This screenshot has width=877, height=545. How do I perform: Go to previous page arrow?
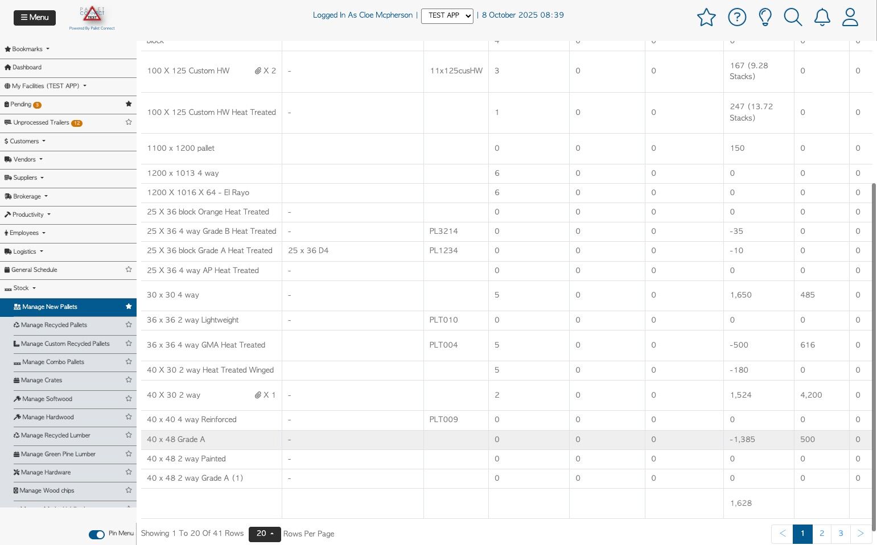click(x=783, y=534)
